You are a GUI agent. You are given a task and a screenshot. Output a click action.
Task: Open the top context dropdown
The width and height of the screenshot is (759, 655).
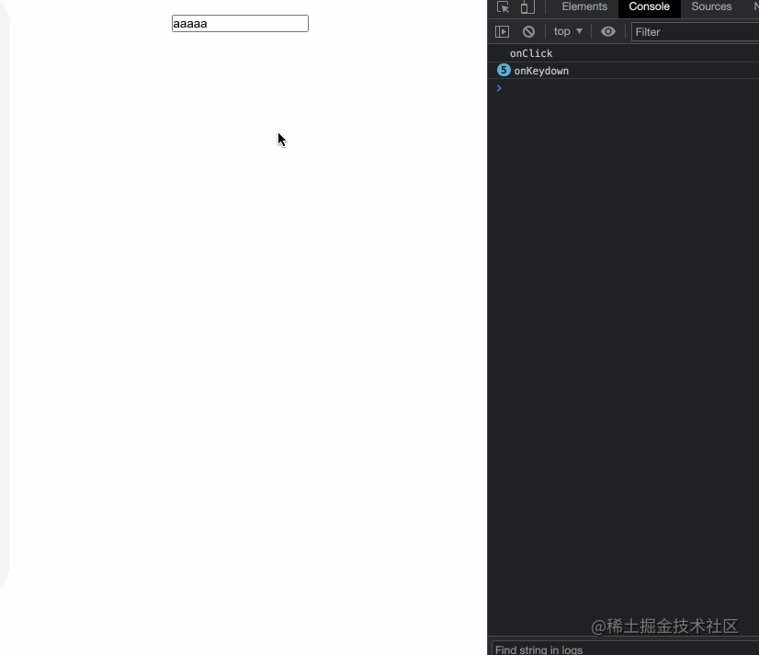click(x=568, y=31)
